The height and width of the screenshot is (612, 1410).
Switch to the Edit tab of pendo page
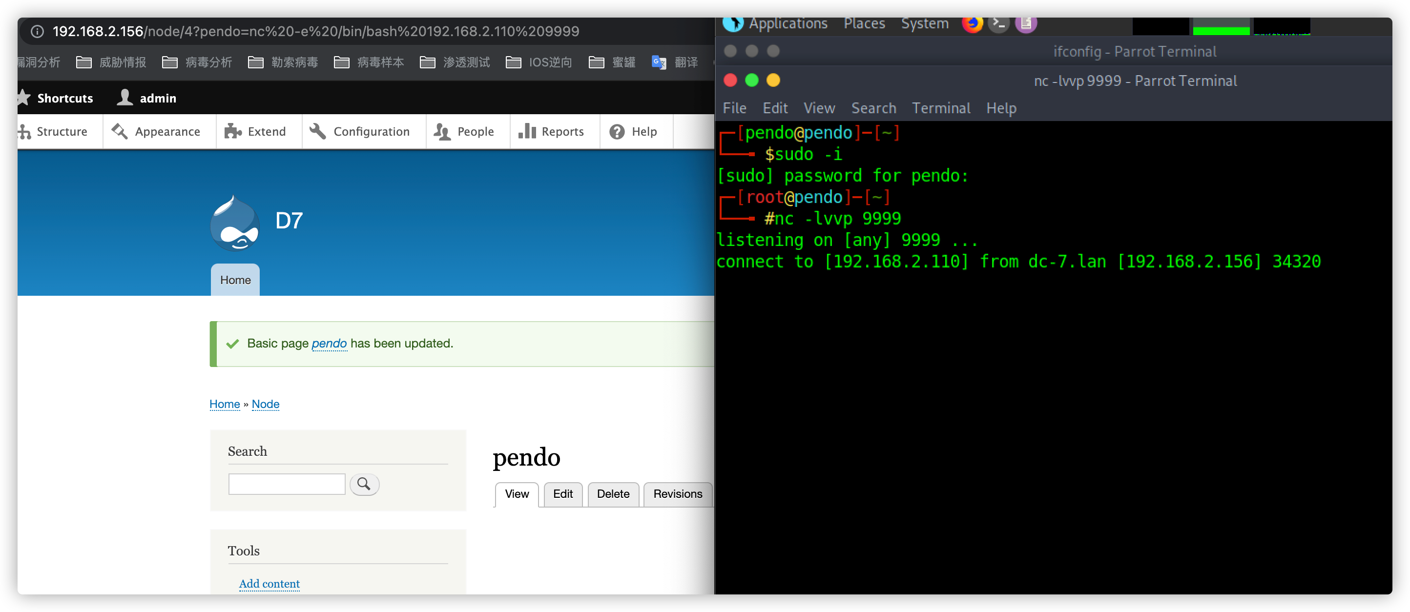[x=563, y=494]
